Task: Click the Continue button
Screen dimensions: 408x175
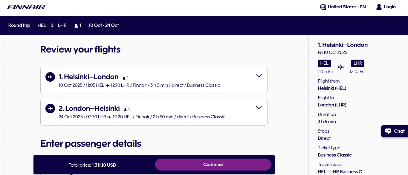Action: click(213, 164)
